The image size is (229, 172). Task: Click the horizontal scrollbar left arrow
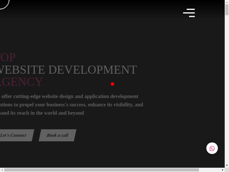(x=2, y=170)
